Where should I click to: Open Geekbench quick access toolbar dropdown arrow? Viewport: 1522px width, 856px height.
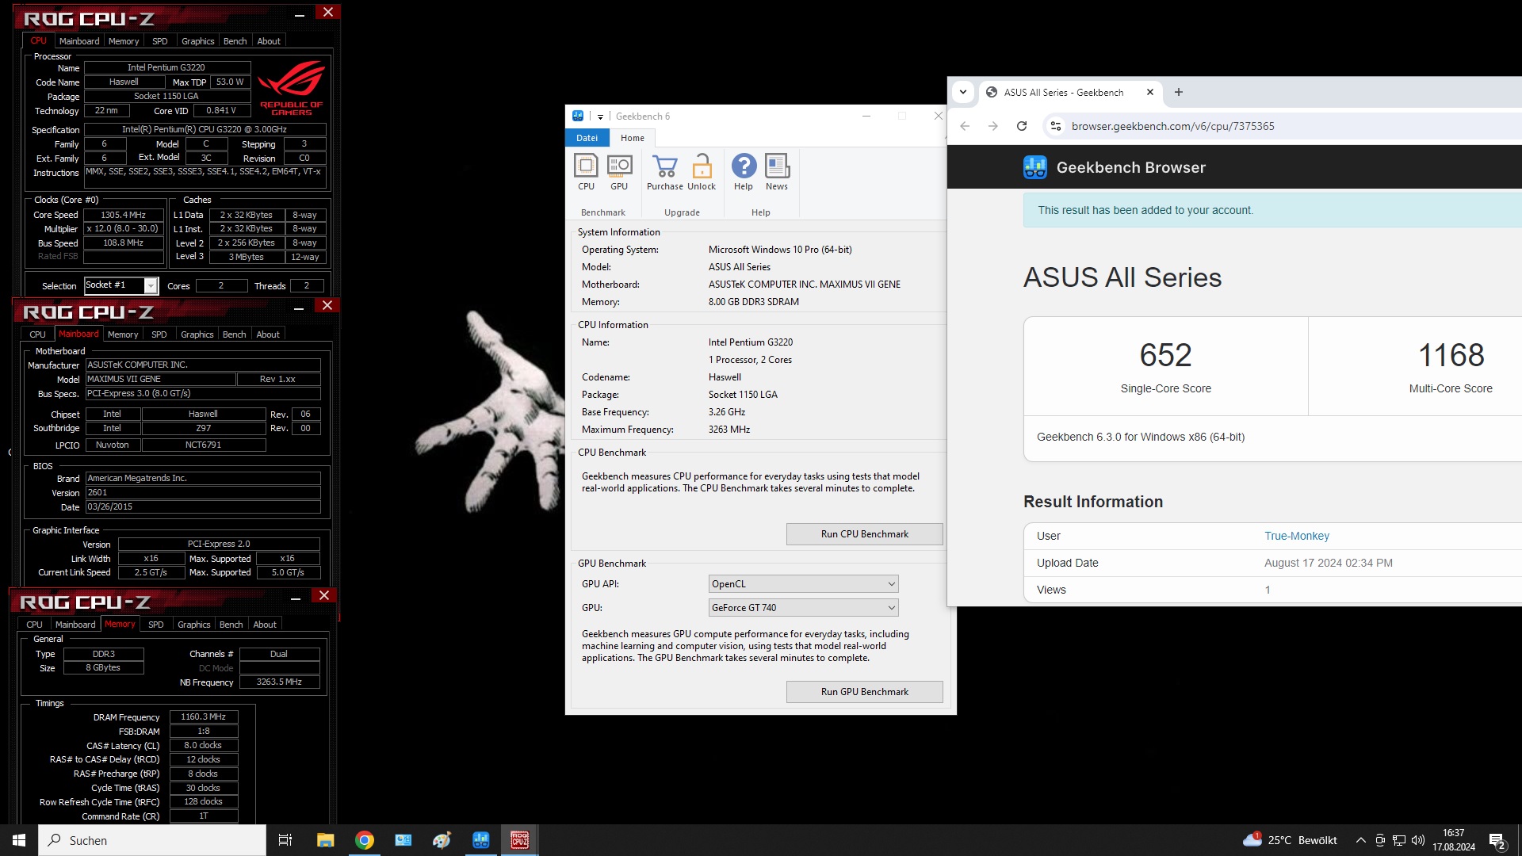coord(600,117)
